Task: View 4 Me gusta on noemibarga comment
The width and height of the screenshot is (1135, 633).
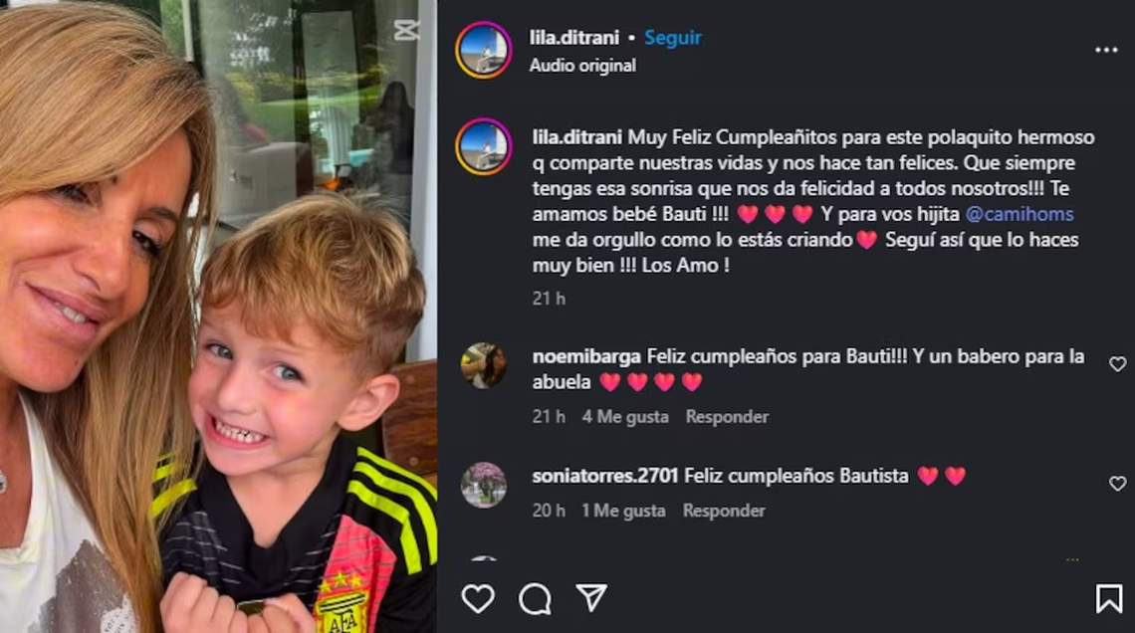Action: (625, 417)
